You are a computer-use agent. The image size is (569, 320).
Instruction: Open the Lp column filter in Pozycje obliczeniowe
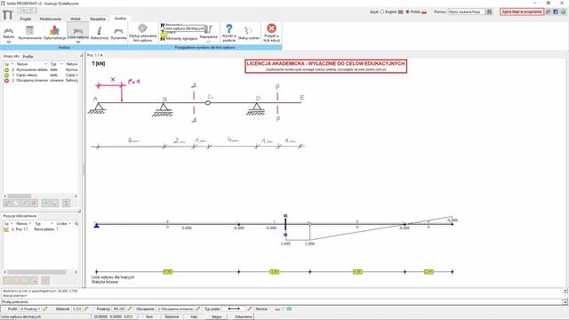coord(12,223)
